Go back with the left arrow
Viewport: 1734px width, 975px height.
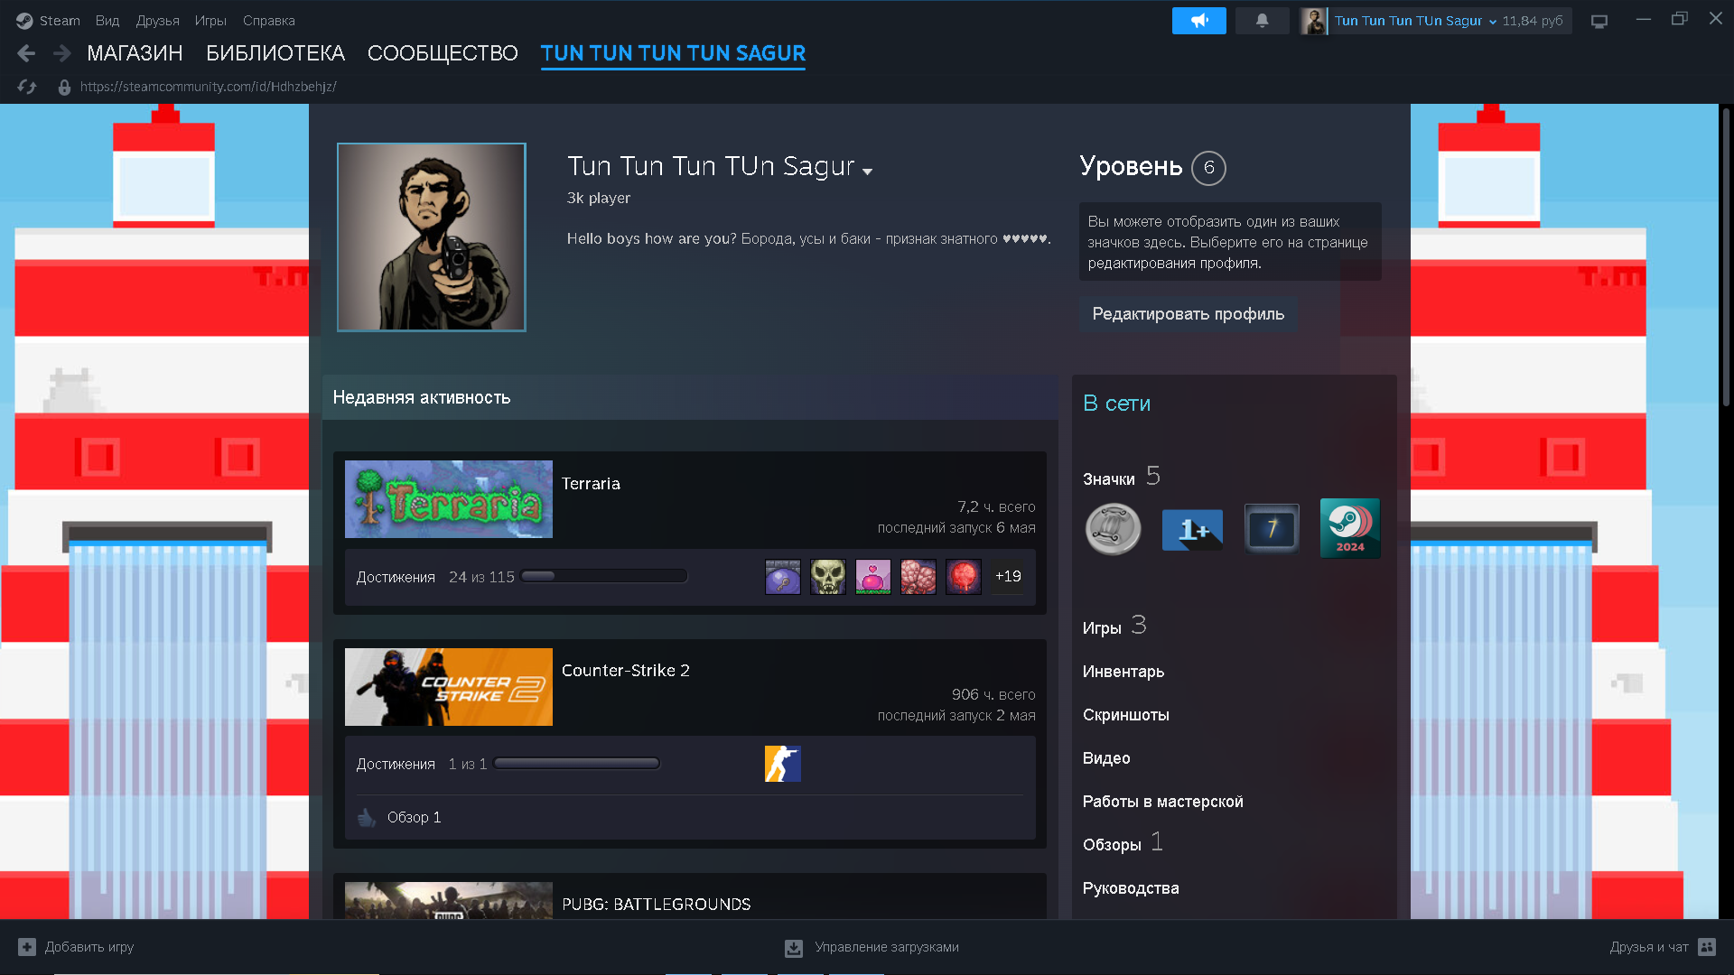pyautogui.click(x=26, y=53)
